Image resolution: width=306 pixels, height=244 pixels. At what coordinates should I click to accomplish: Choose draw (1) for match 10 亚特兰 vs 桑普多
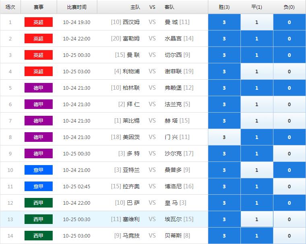pos(257,170)
